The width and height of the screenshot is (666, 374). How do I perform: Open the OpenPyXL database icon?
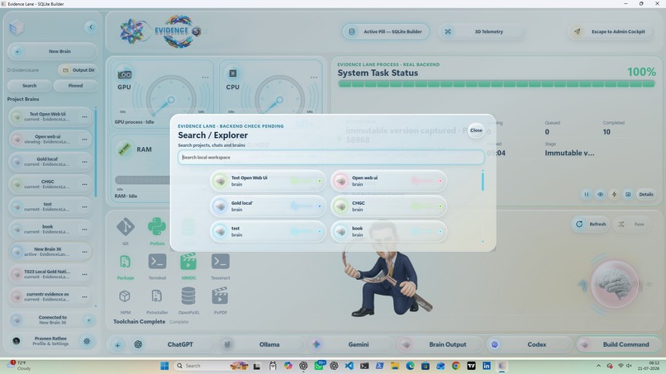coord(188,296)
